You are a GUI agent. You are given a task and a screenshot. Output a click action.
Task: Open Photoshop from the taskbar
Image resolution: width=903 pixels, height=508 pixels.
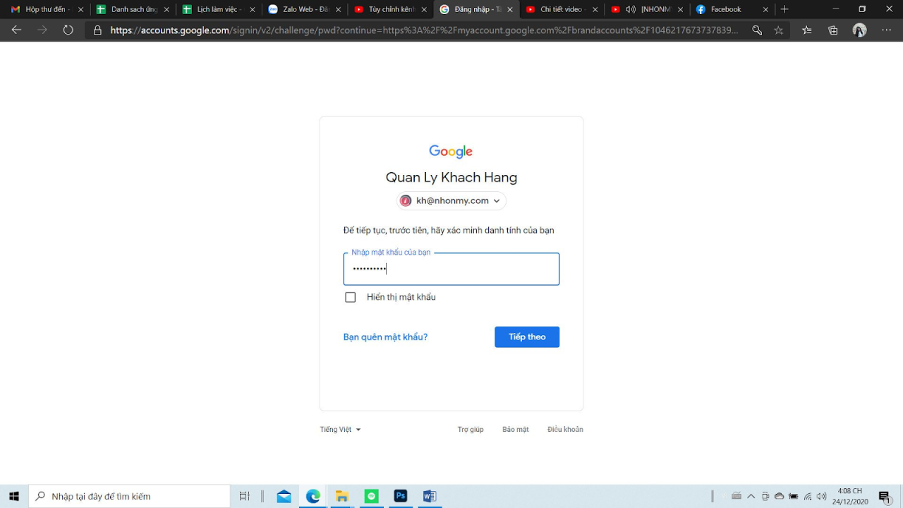[401, 496]
